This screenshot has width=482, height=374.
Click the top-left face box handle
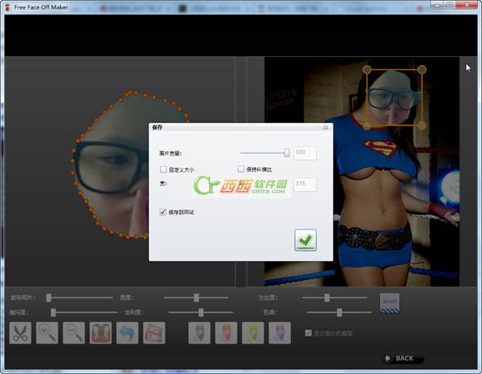367,70
